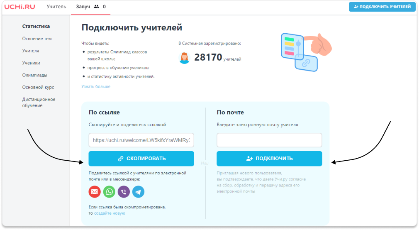Share link via WhatsApp icon
This screenshot has width=419, height=230.
pos(109,192)
